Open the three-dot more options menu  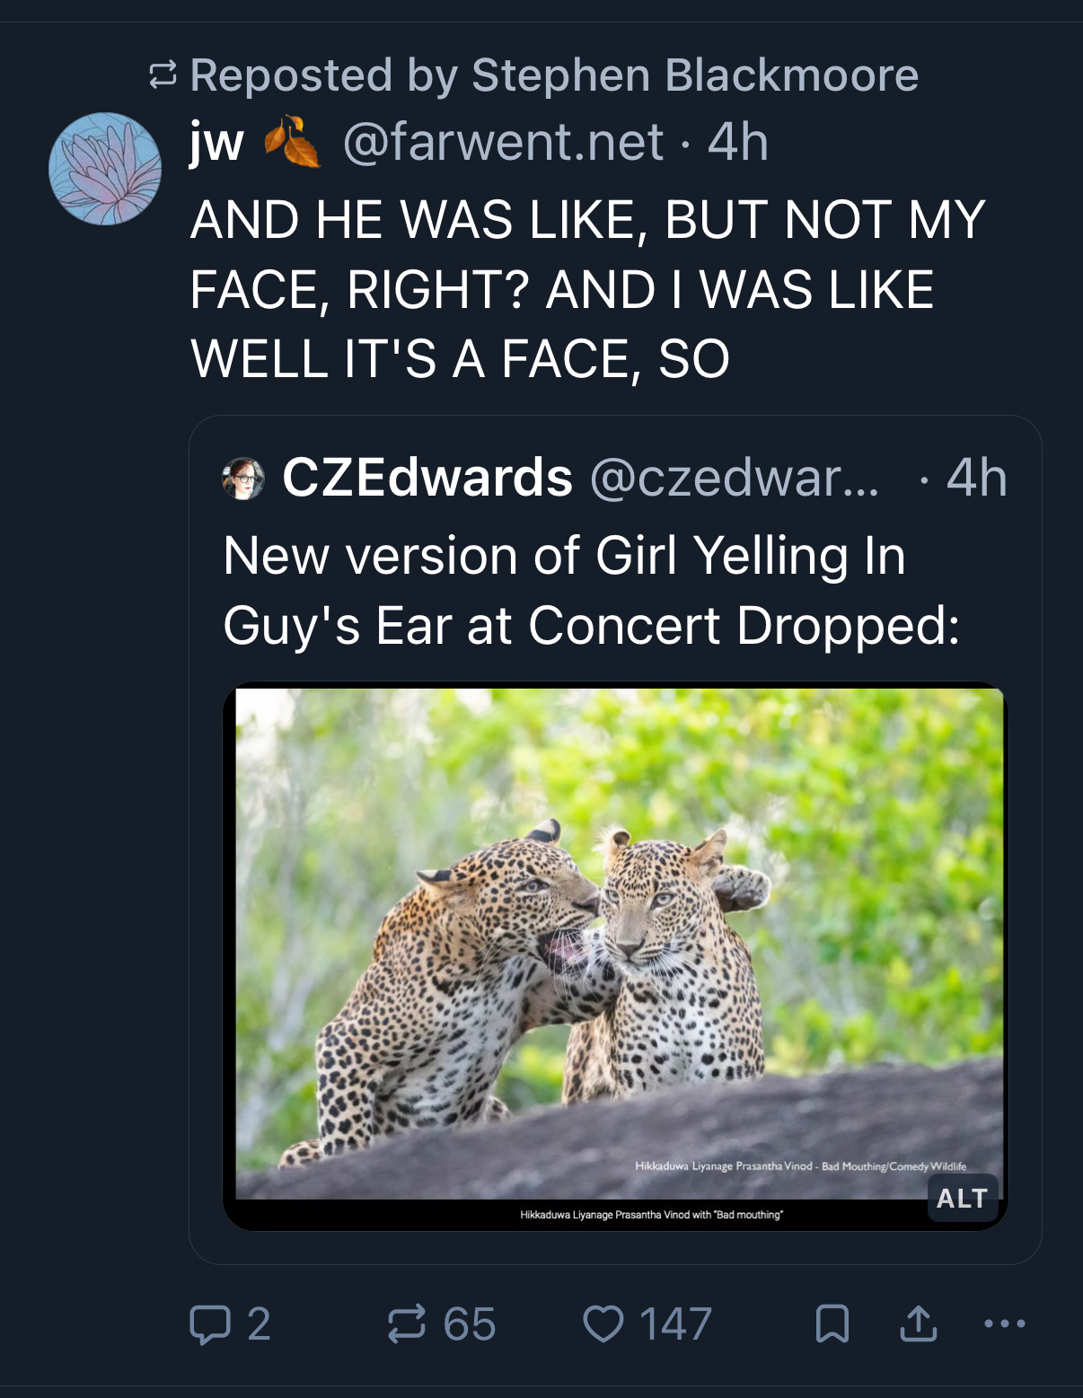click(x=1004, y=1323)
